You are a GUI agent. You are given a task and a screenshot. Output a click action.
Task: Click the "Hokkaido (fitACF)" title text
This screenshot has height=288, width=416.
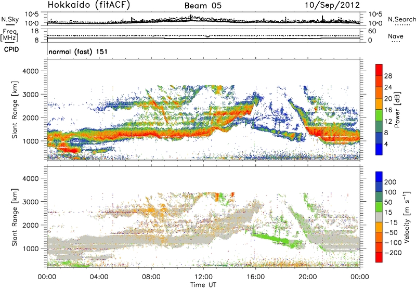point(89,5)
